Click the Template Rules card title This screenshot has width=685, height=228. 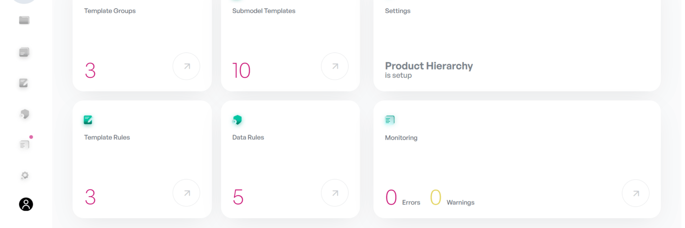[107, 137]
